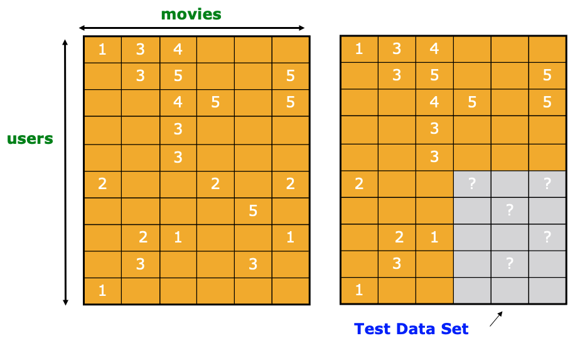Click the bottom-right gray cell of the right matrix
The image size is (580, 343).
(x=547, y=290)
